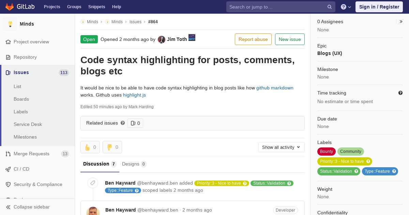Click the thumbs up reaction

coord(90,147)
